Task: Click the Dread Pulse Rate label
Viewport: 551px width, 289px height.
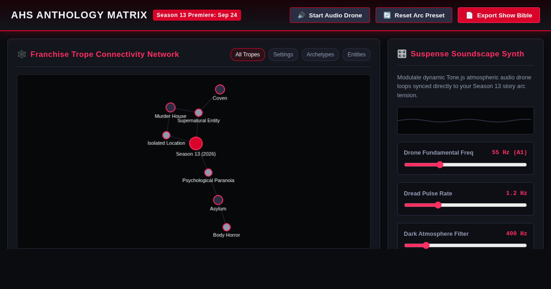Action: tap(428, 193)
